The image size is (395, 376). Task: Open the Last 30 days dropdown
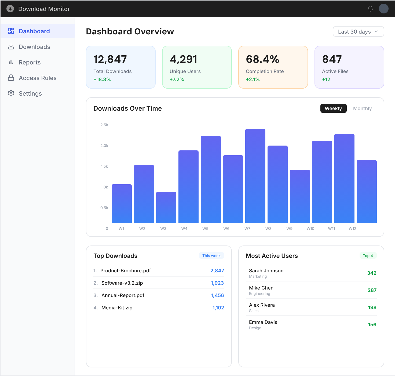point(358,31)
